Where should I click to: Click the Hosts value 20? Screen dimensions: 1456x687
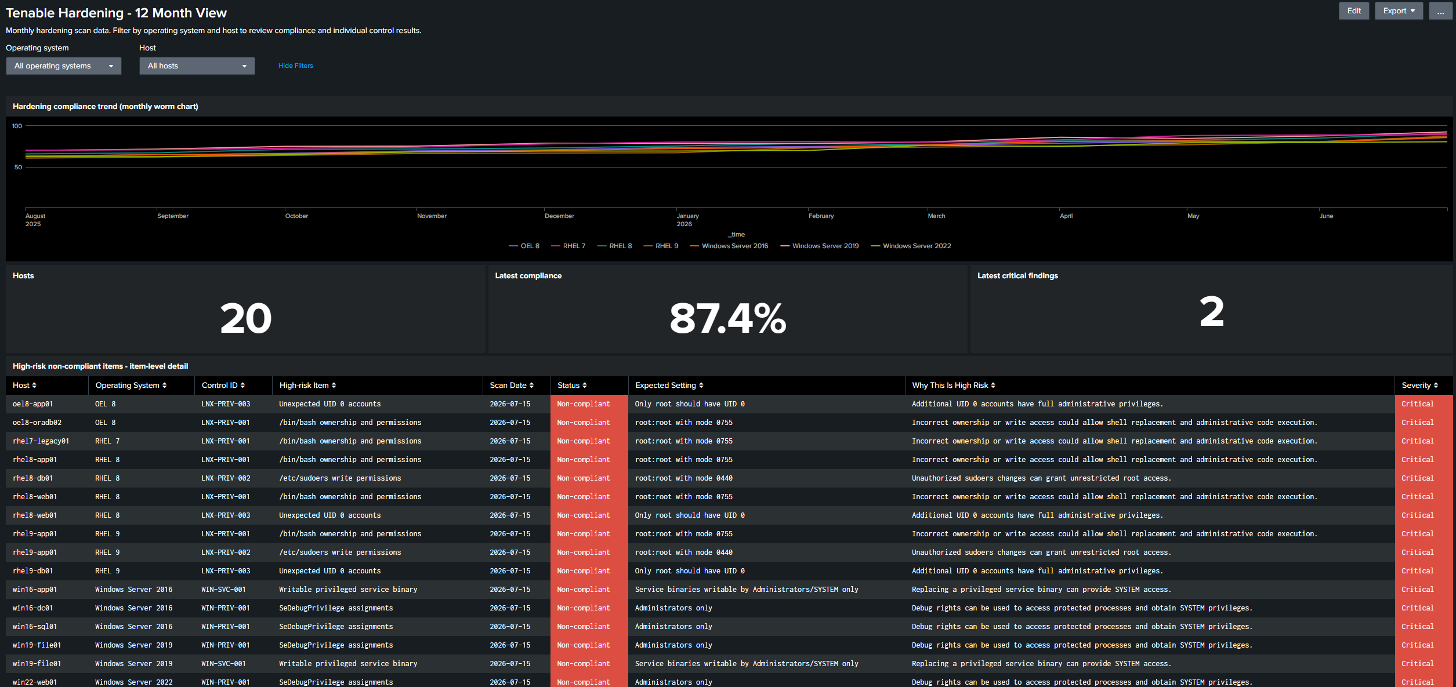246,318
